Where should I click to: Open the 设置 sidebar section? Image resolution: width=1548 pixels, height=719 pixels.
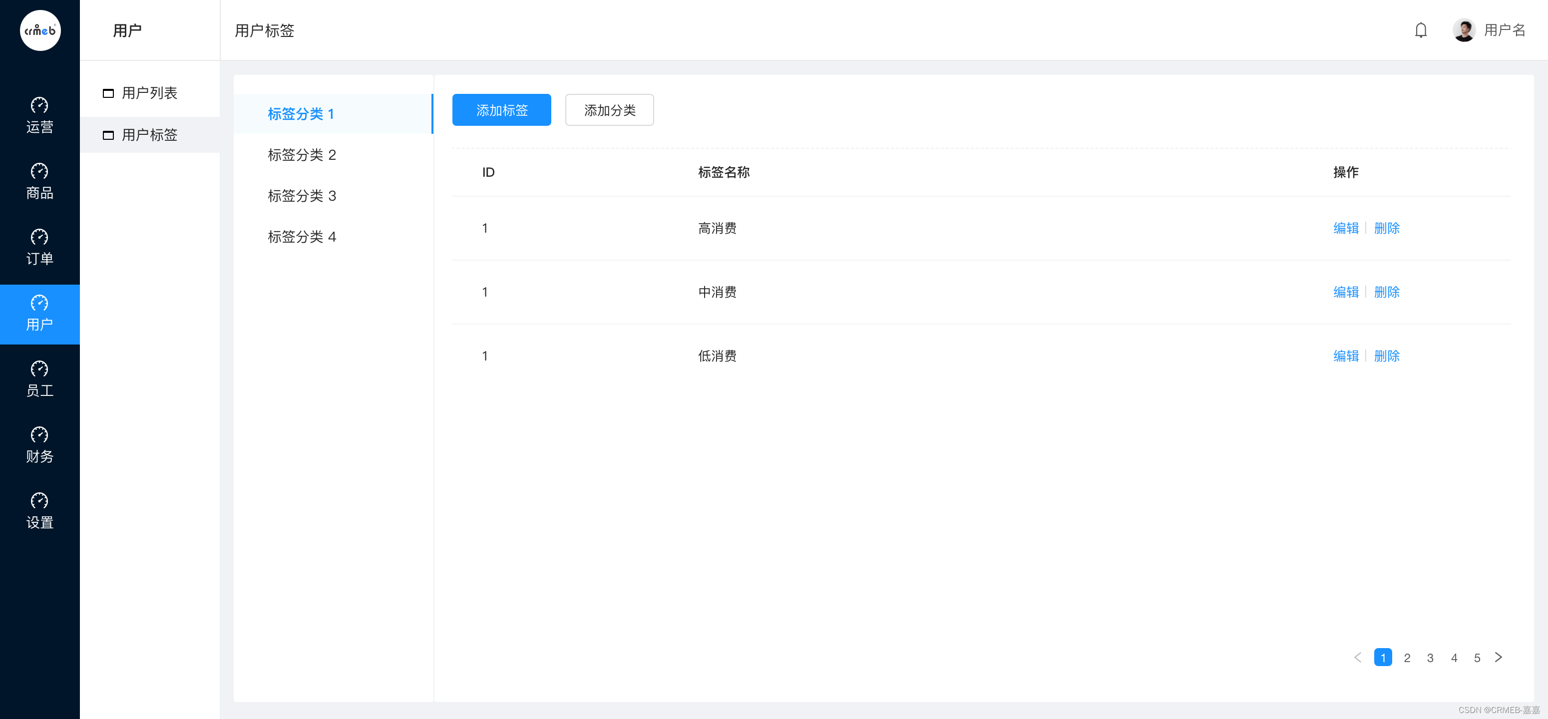39,511
